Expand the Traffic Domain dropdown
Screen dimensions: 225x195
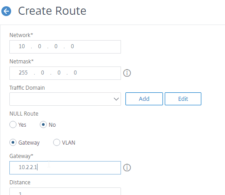tap(65, 99)
